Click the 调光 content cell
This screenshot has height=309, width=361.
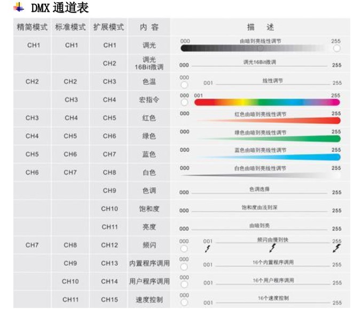(x=149, y=45)
